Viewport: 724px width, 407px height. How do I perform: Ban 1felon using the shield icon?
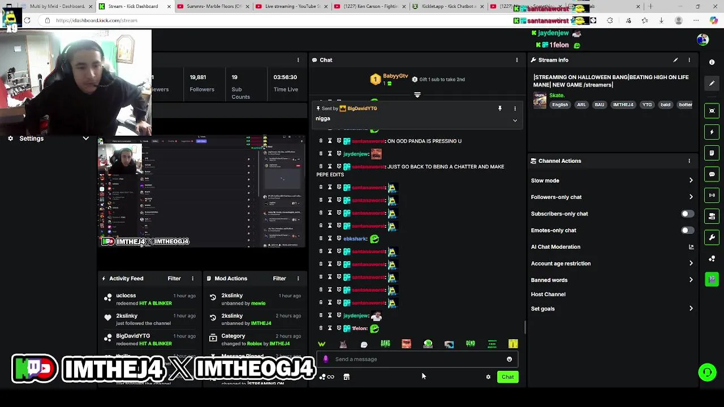[339, 328]
